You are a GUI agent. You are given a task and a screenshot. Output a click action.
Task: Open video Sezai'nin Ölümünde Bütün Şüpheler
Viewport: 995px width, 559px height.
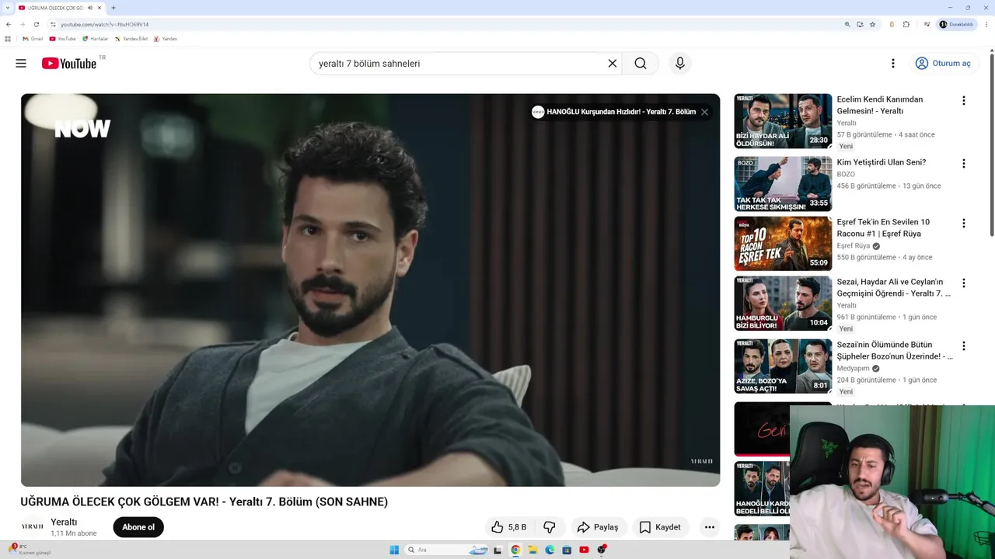tap(895, 350)
